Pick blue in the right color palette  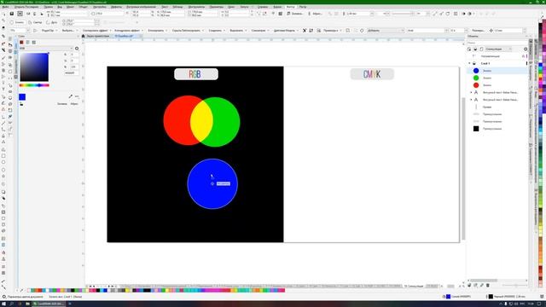(x=540, y=65)
